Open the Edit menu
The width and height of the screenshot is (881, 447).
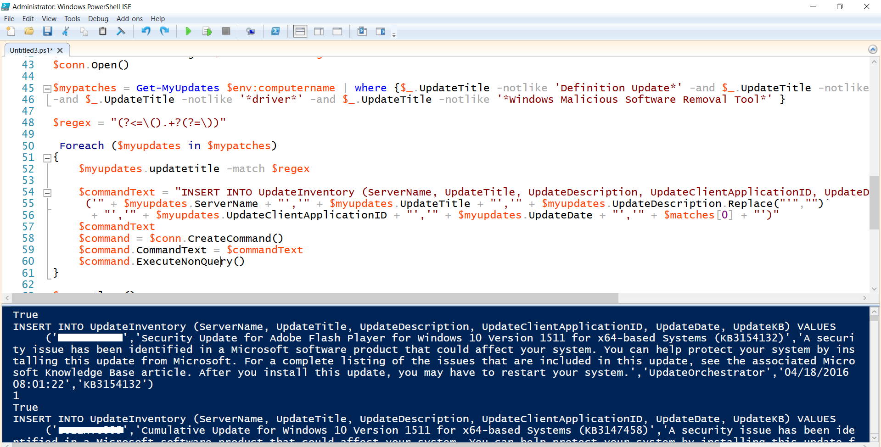point(28,19)
